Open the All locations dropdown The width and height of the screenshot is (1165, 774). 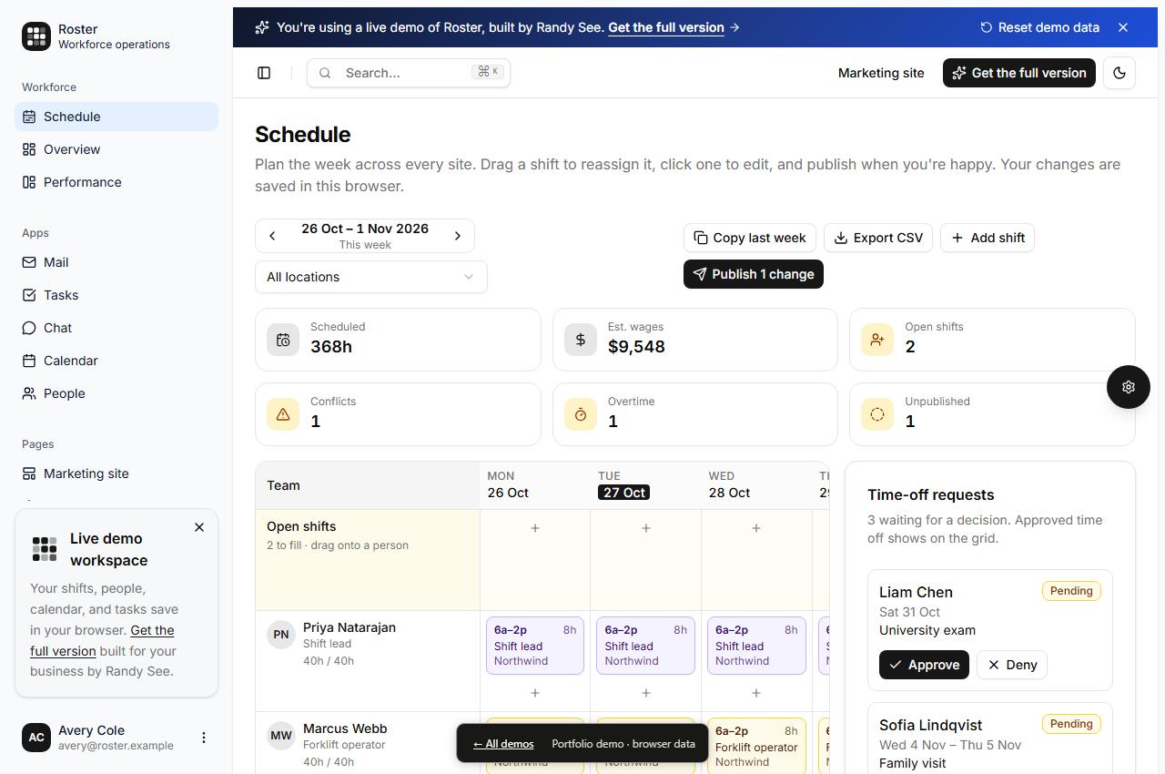click(x=371, y=277)
